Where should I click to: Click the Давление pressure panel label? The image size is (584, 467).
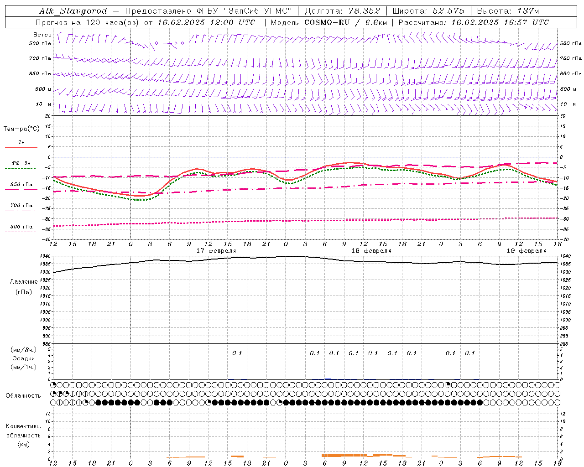coord(23,282)
